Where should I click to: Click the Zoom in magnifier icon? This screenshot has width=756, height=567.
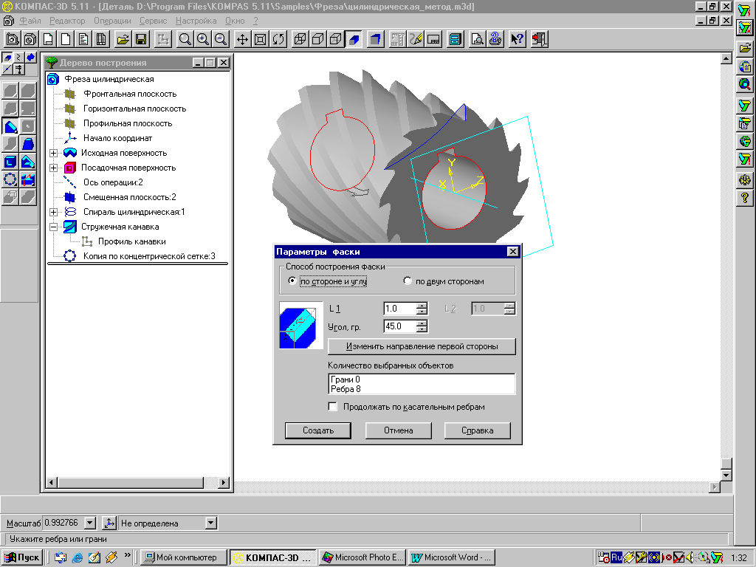coord(203,39)
